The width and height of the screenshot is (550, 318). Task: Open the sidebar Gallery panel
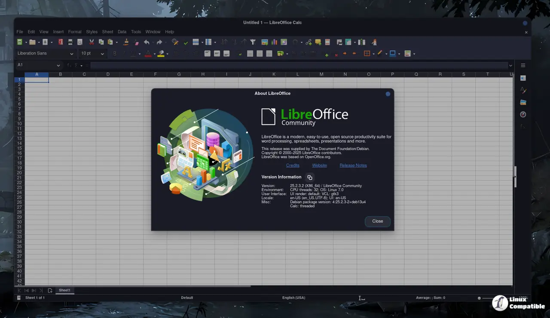[523, 103]
